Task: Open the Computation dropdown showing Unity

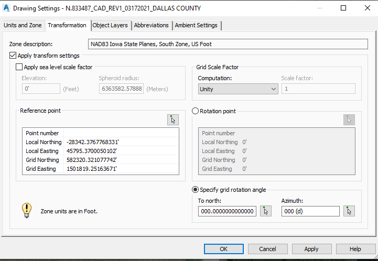Action: click(238, 89)
